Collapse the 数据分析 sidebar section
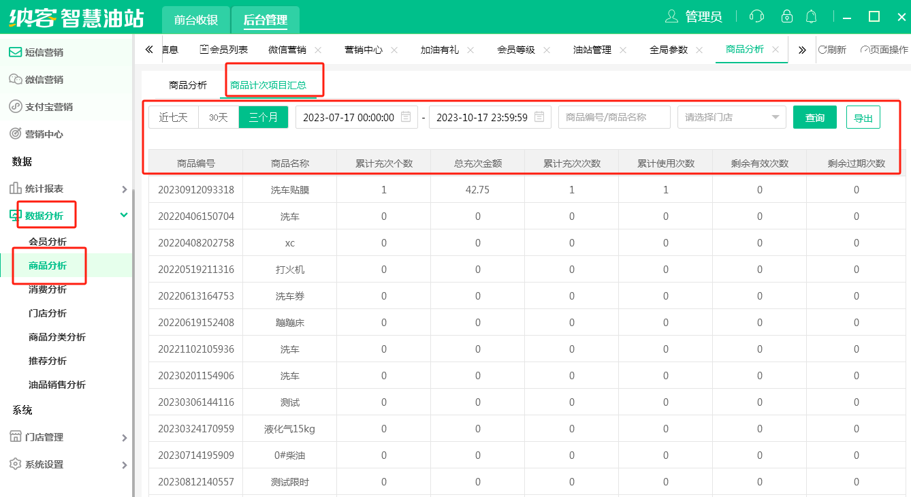Image resolution: width=911 pixels, height=497 pixels. click(124, 215)
